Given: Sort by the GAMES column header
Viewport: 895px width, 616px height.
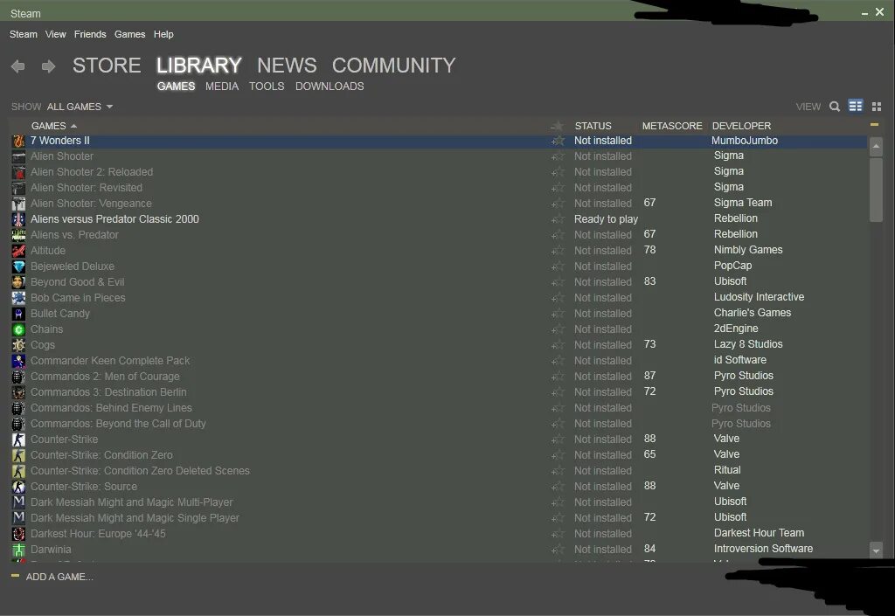Looking at the screenshot, I should [53, 126].
